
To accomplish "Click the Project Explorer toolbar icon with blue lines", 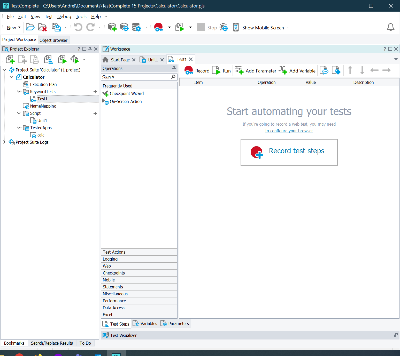I will click(48, 60).
